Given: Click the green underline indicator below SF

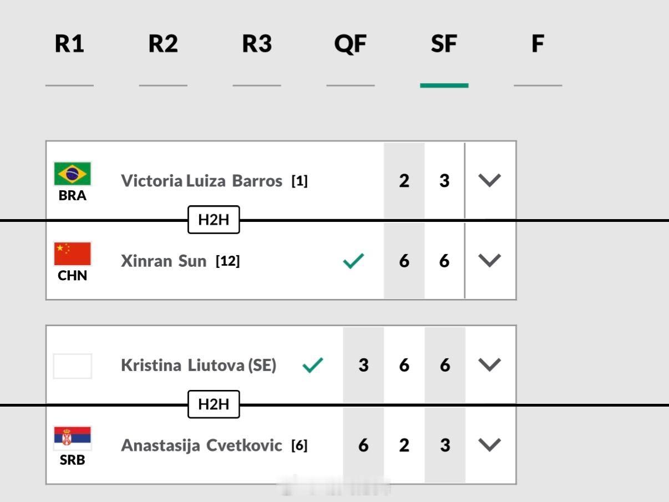Looking at the screenshot, I should pyautogui.click(x=444, y=86).
